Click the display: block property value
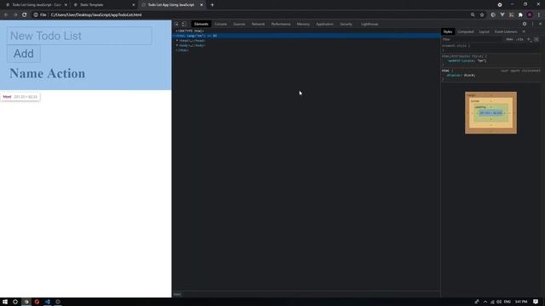 coord(469,76)
